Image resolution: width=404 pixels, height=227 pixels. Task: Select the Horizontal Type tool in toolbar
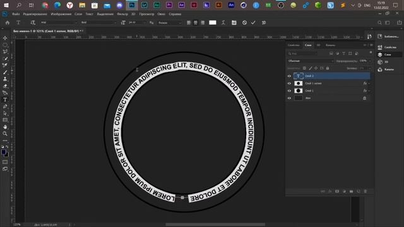coord(5,100)
